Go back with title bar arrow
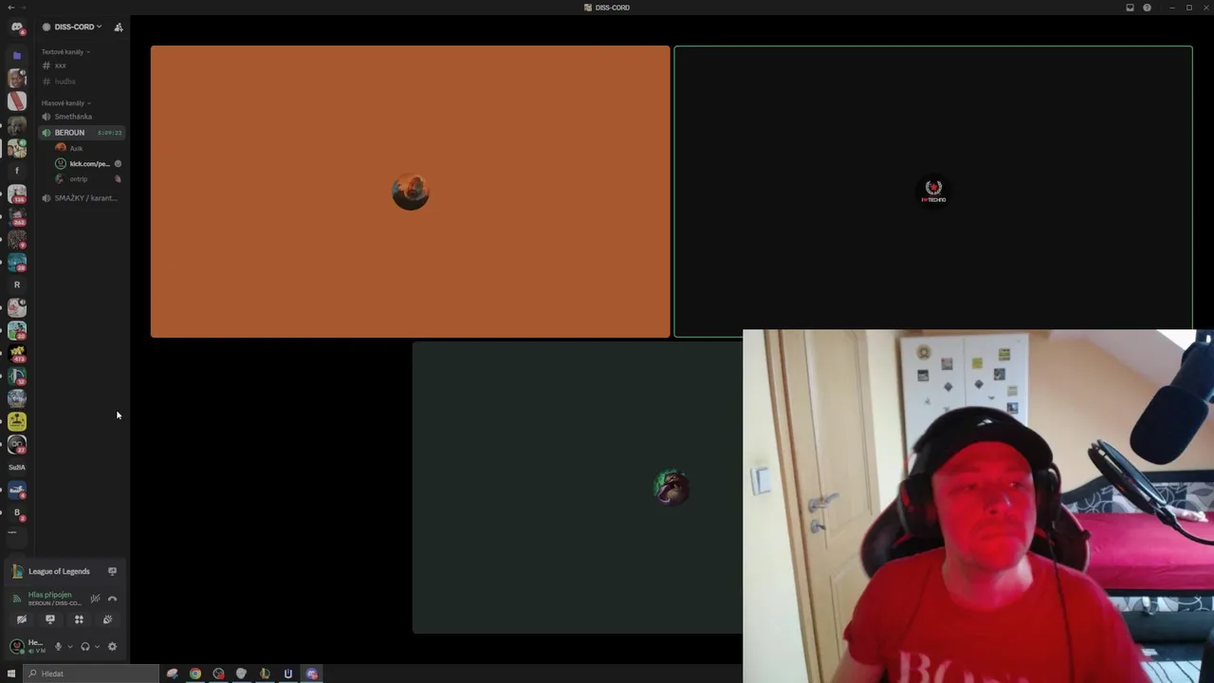Viewport: 1214px width, 683px height. tap(9, 8)
